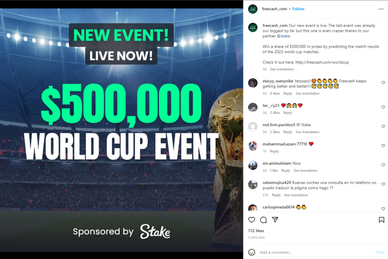This screenshot has height=259, width=388.
Task: Share post via paper plane icon
Action: [x=275, y=220]
